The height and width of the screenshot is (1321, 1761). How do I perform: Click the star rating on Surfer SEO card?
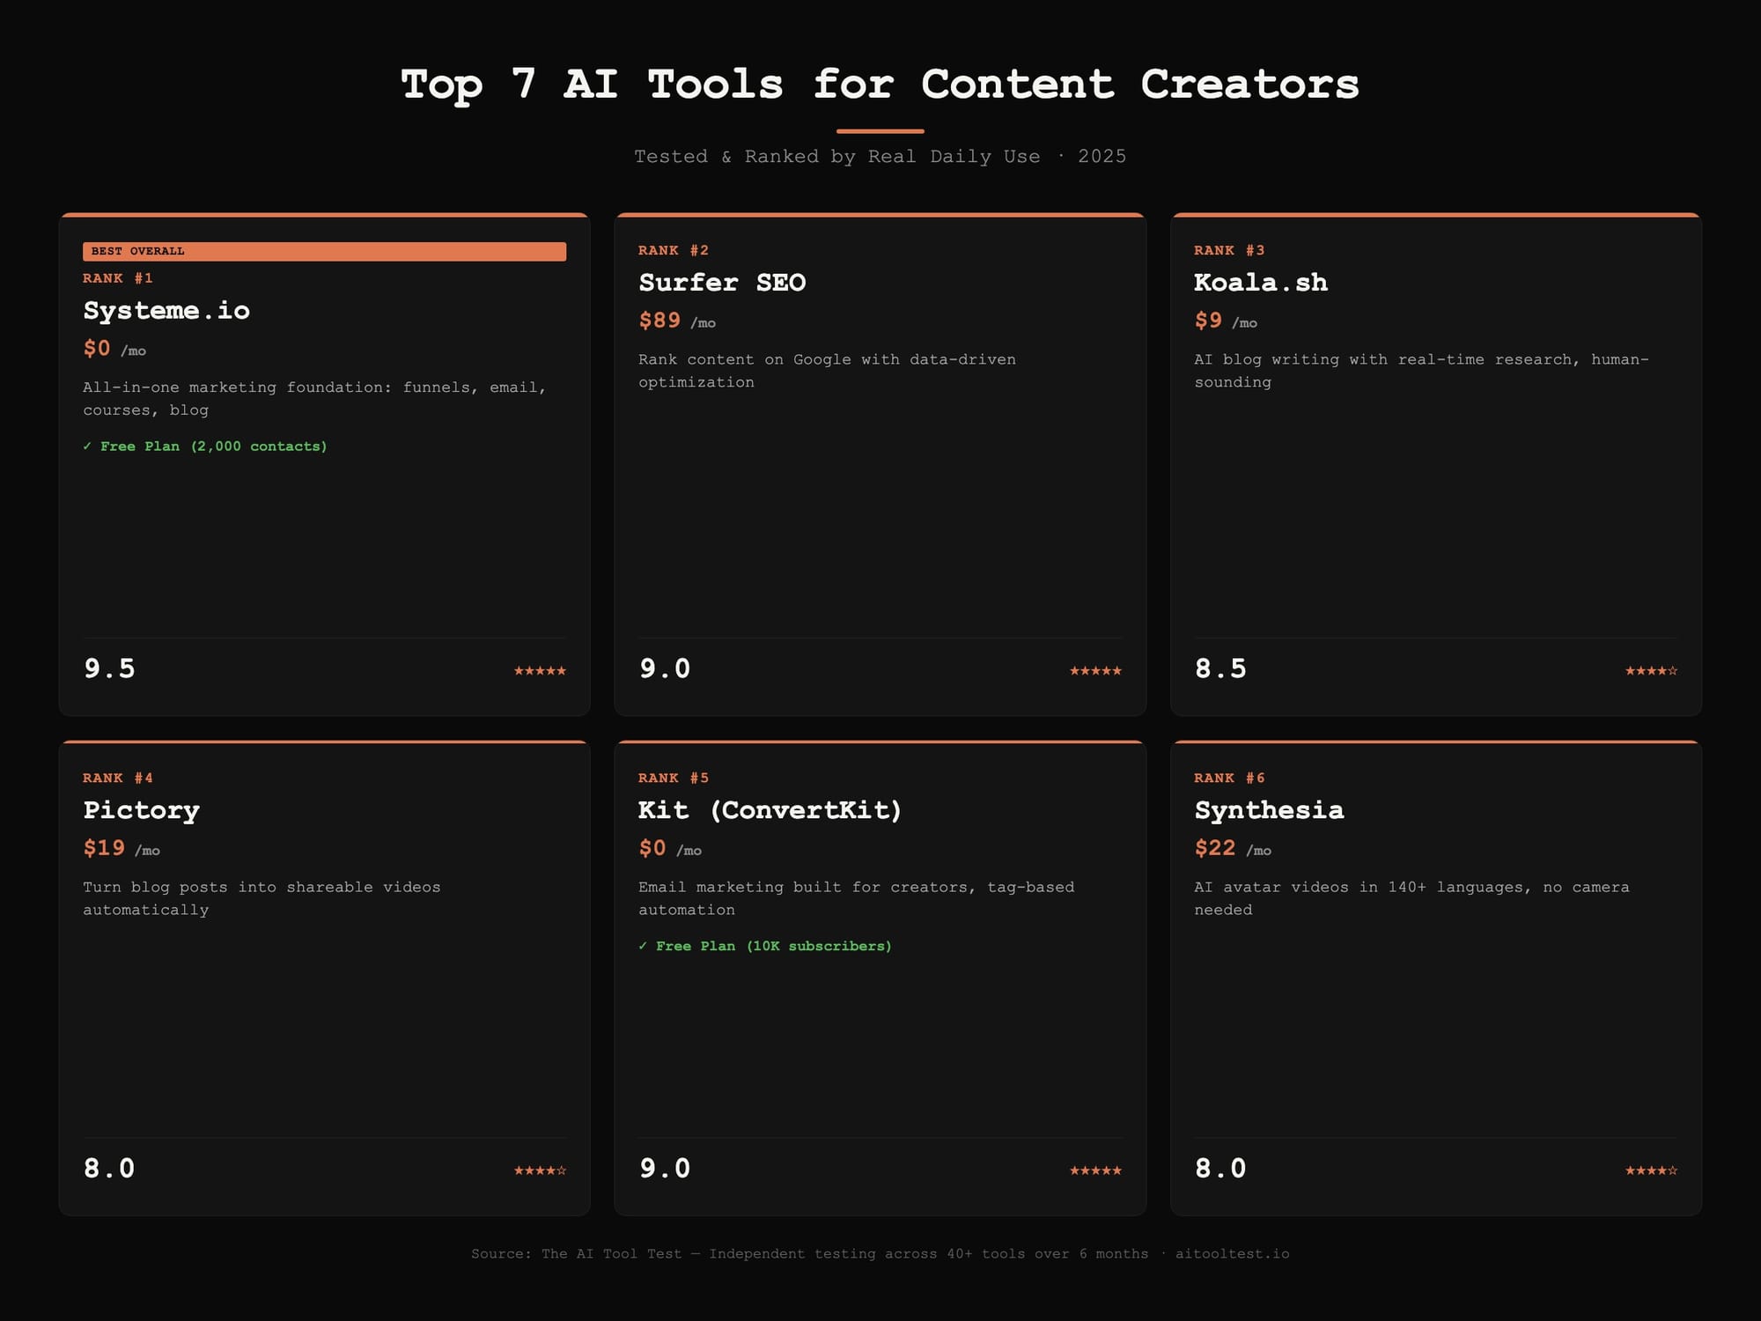click(x=1095, y=671)
